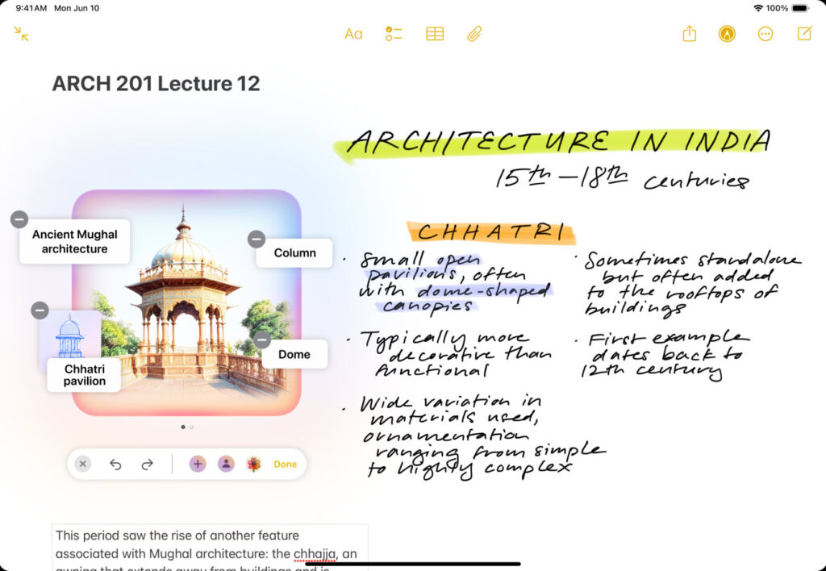Screen dimensions: 826x571
Task: Remove the Column concept bubble
Action: [256, 239]
